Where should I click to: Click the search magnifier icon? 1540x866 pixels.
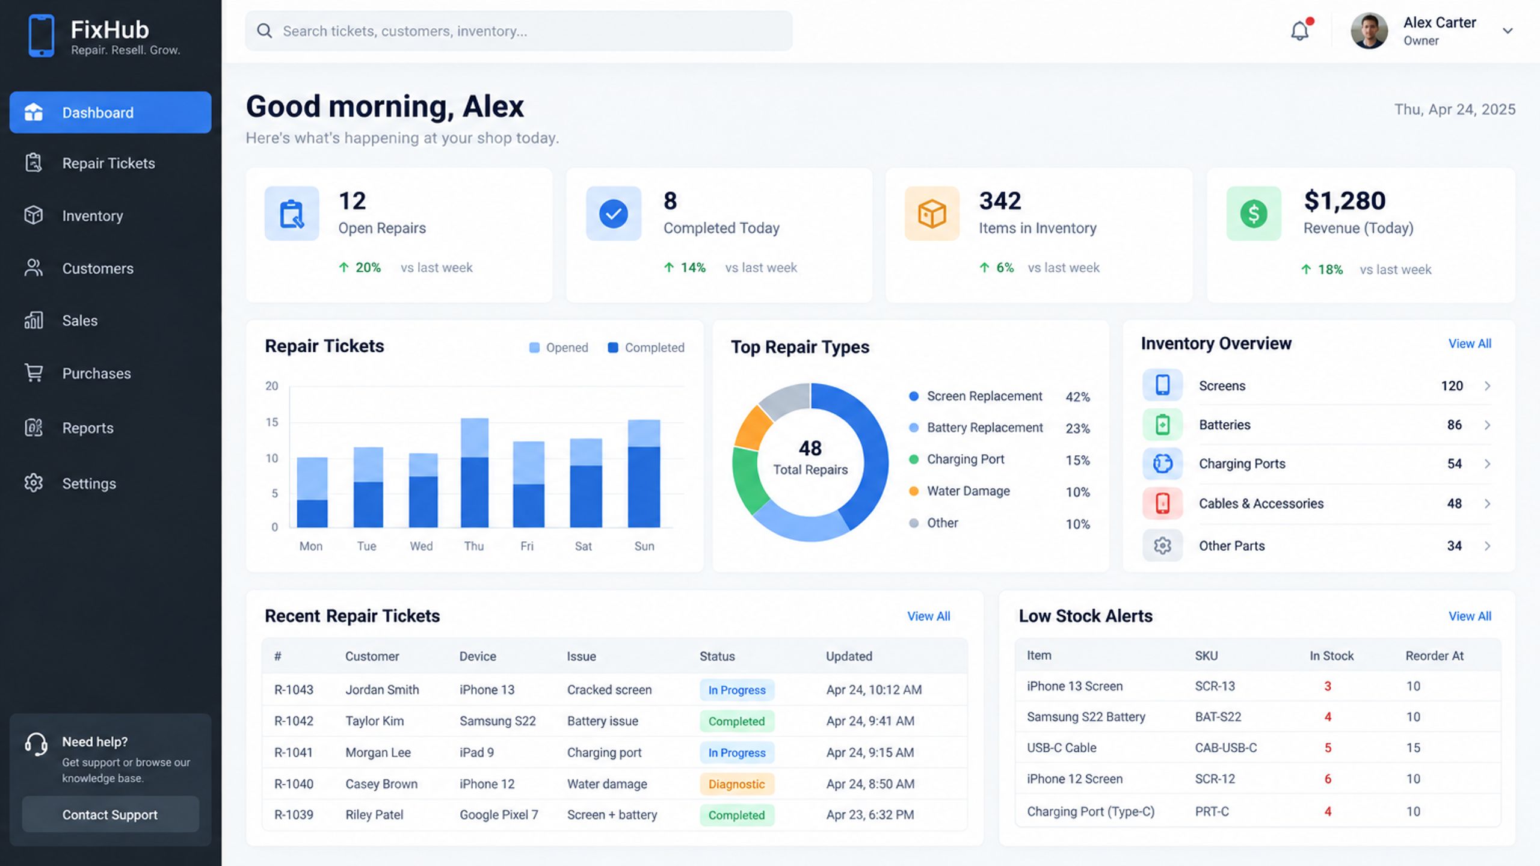coord(264,31)
